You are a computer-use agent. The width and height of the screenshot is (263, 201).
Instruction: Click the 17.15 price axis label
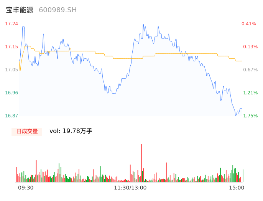tap(12, 47)
